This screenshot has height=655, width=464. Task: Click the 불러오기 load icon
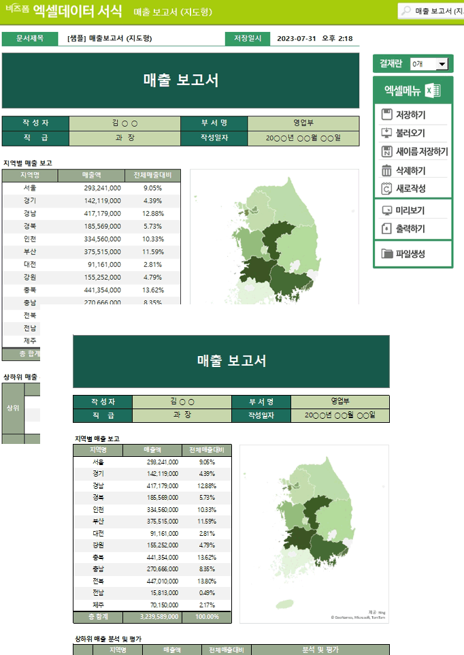click(x=387, y=133)
